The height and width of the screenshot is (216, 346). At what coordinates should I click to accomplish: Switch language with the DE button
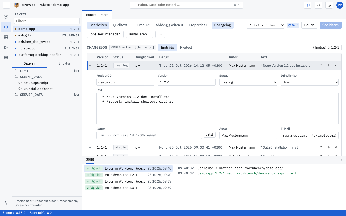(x=318, y=5)
